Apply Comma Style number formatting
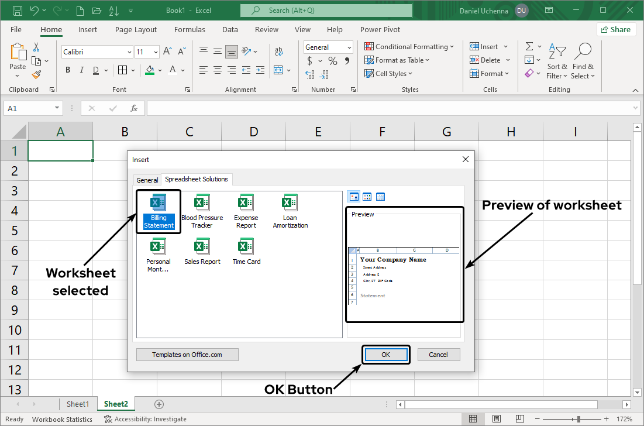Screen dimensions: 644x426 pos(346,60)
